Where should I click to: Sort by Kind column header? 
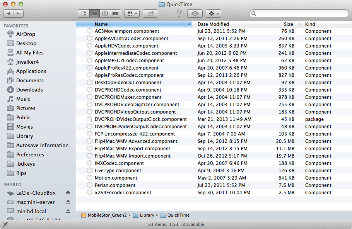click(x=322, y=24)
